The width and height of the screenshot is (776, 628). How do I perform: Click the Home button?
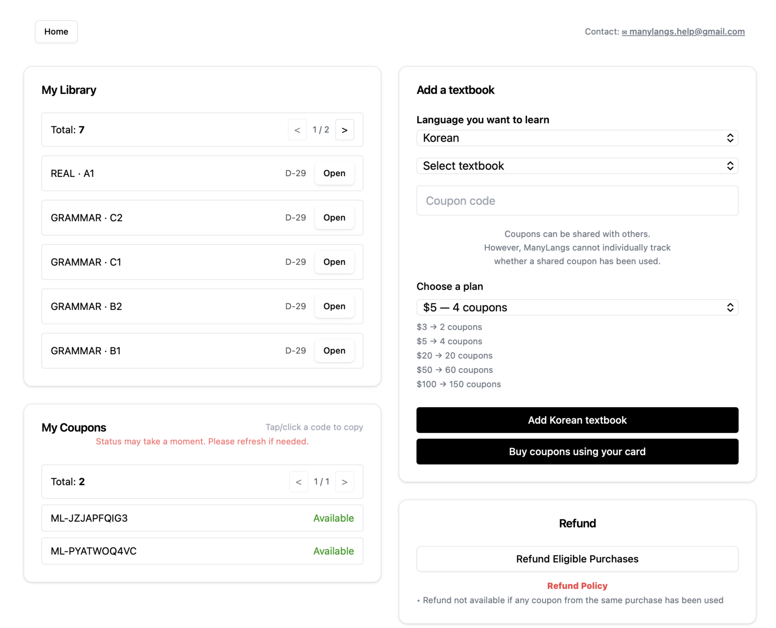[56, 31]
